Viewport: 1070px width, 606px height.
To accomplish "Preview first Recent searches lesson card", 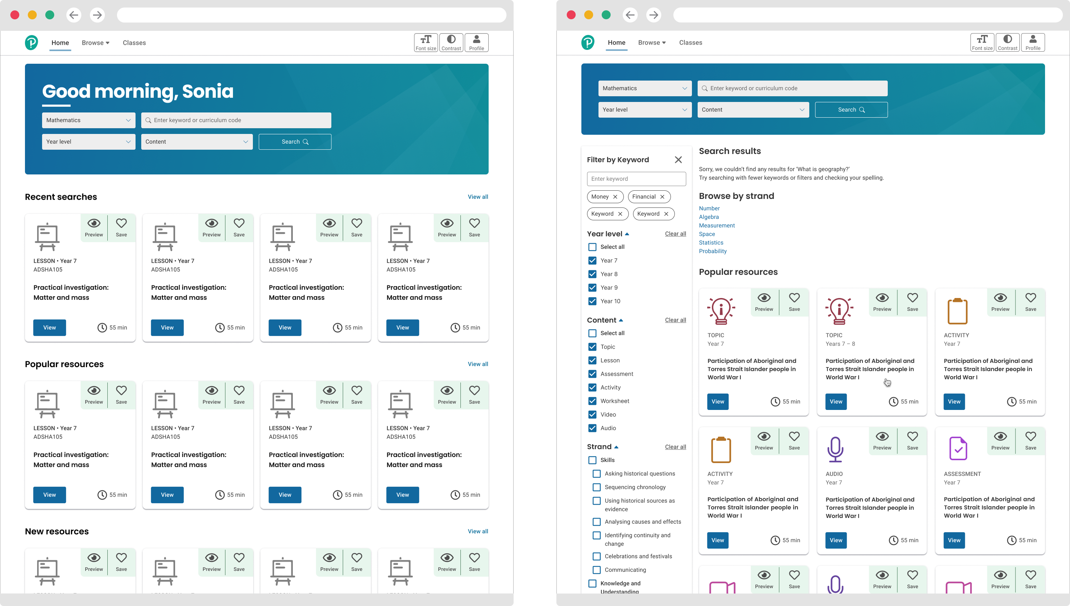I will click(94, 228).
